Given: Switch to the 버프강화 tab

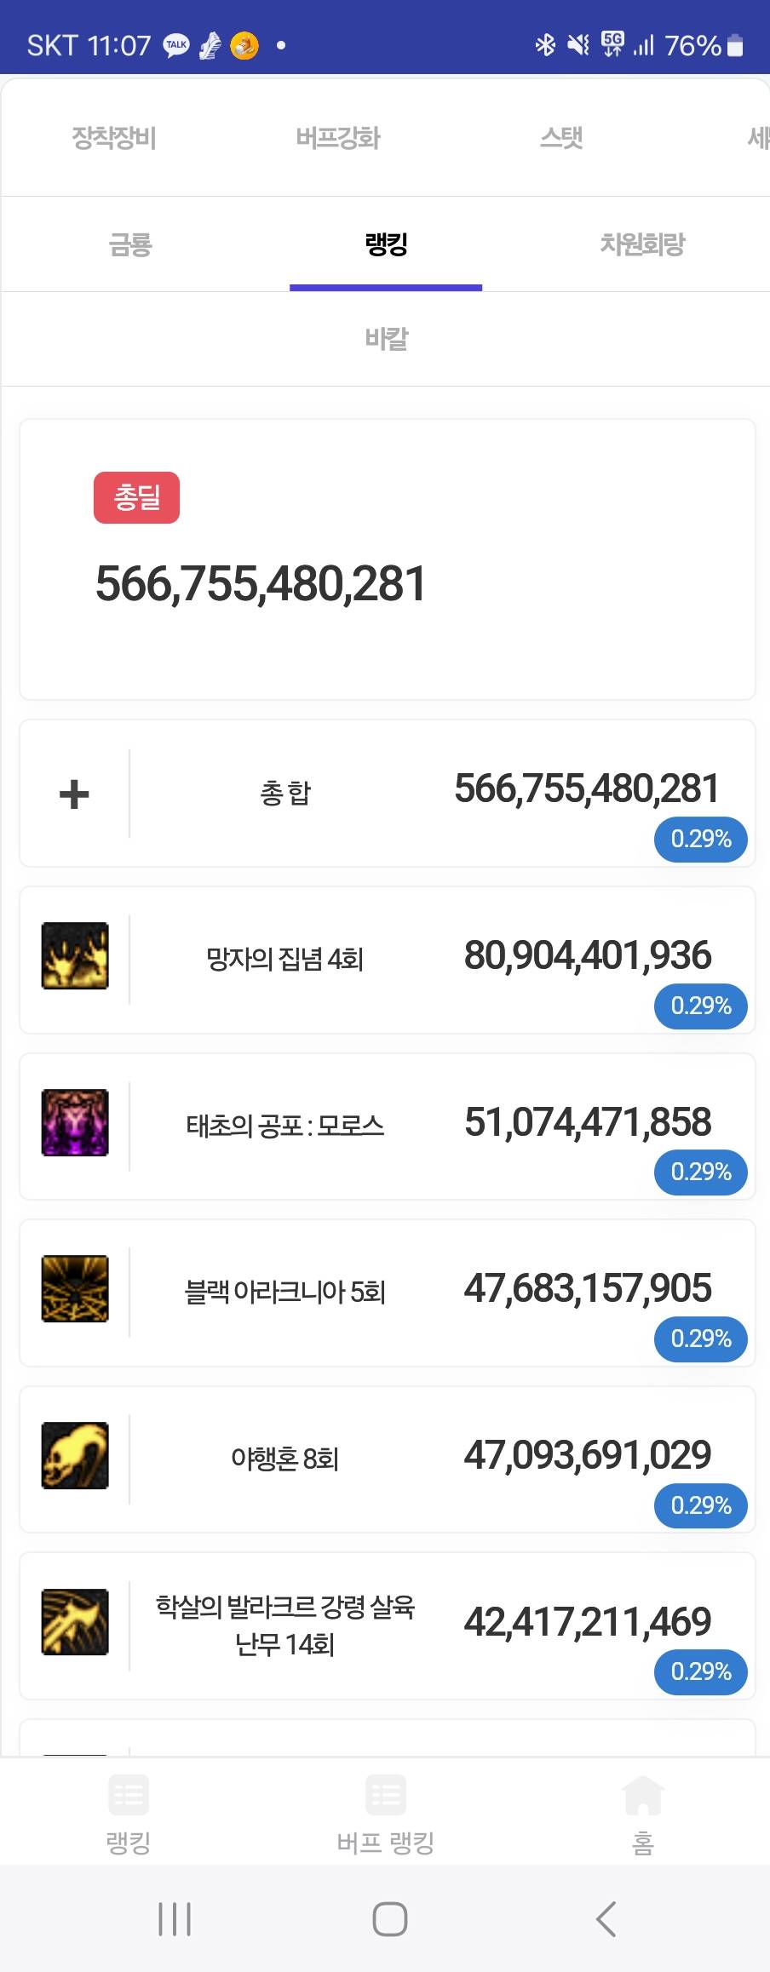Looking at the screenshot, I should pos(338,138).
